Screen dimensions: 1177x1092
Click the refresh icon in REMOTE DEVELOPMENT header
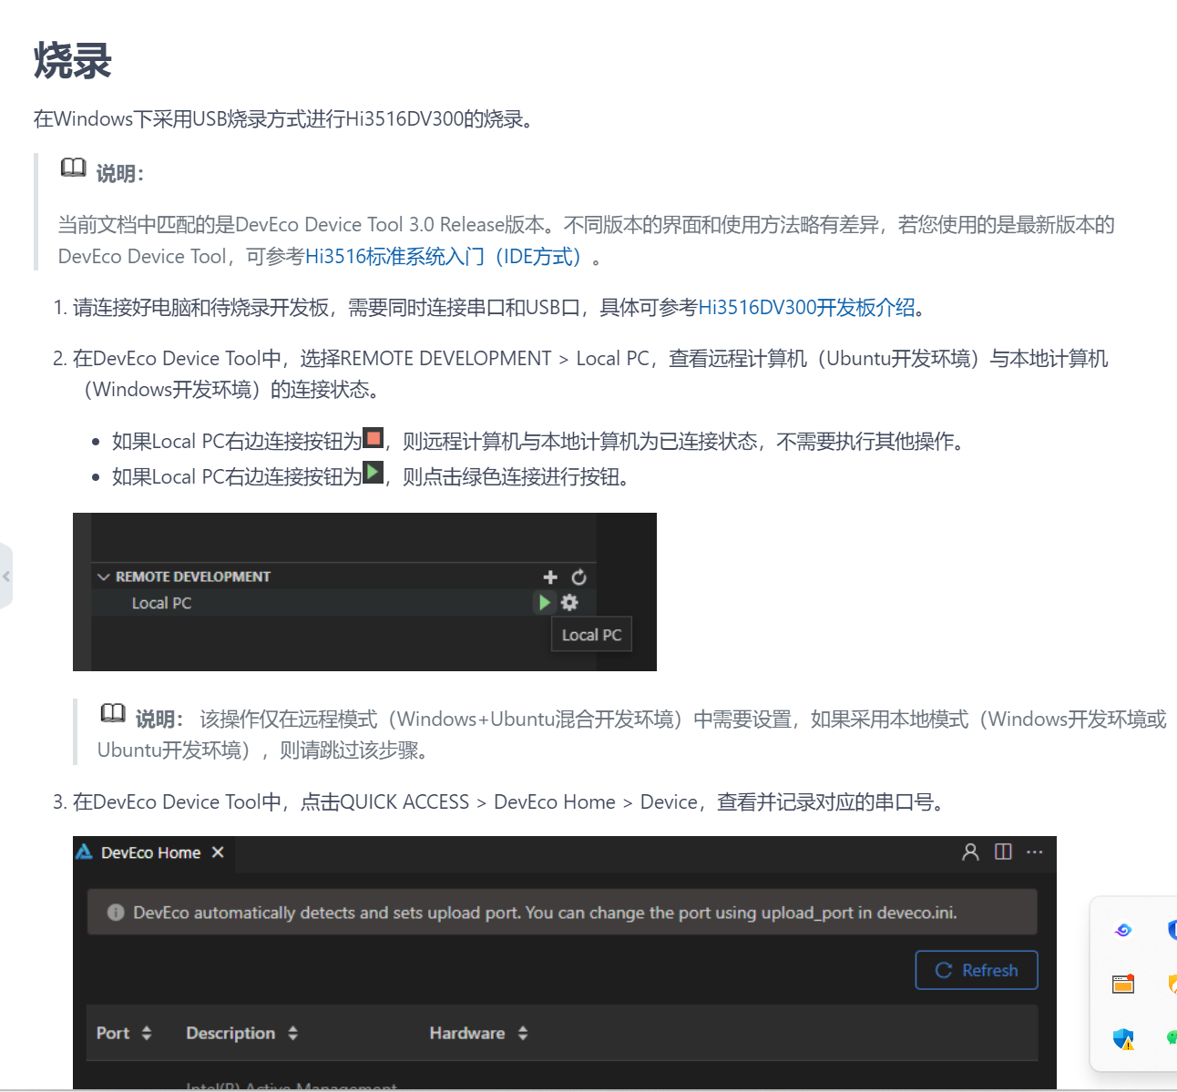(x=578, y=577)
